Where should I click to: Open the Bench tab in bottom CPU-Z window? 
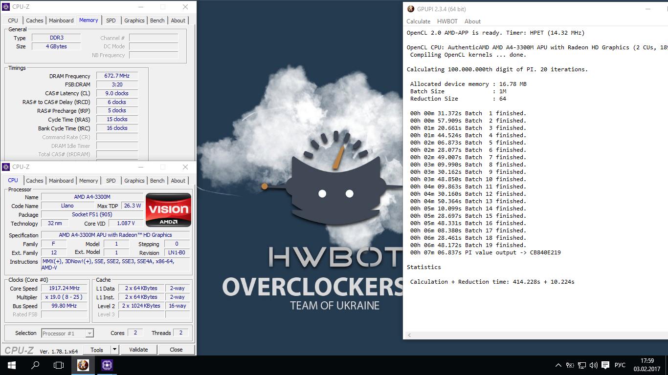[x=157, y=181]
